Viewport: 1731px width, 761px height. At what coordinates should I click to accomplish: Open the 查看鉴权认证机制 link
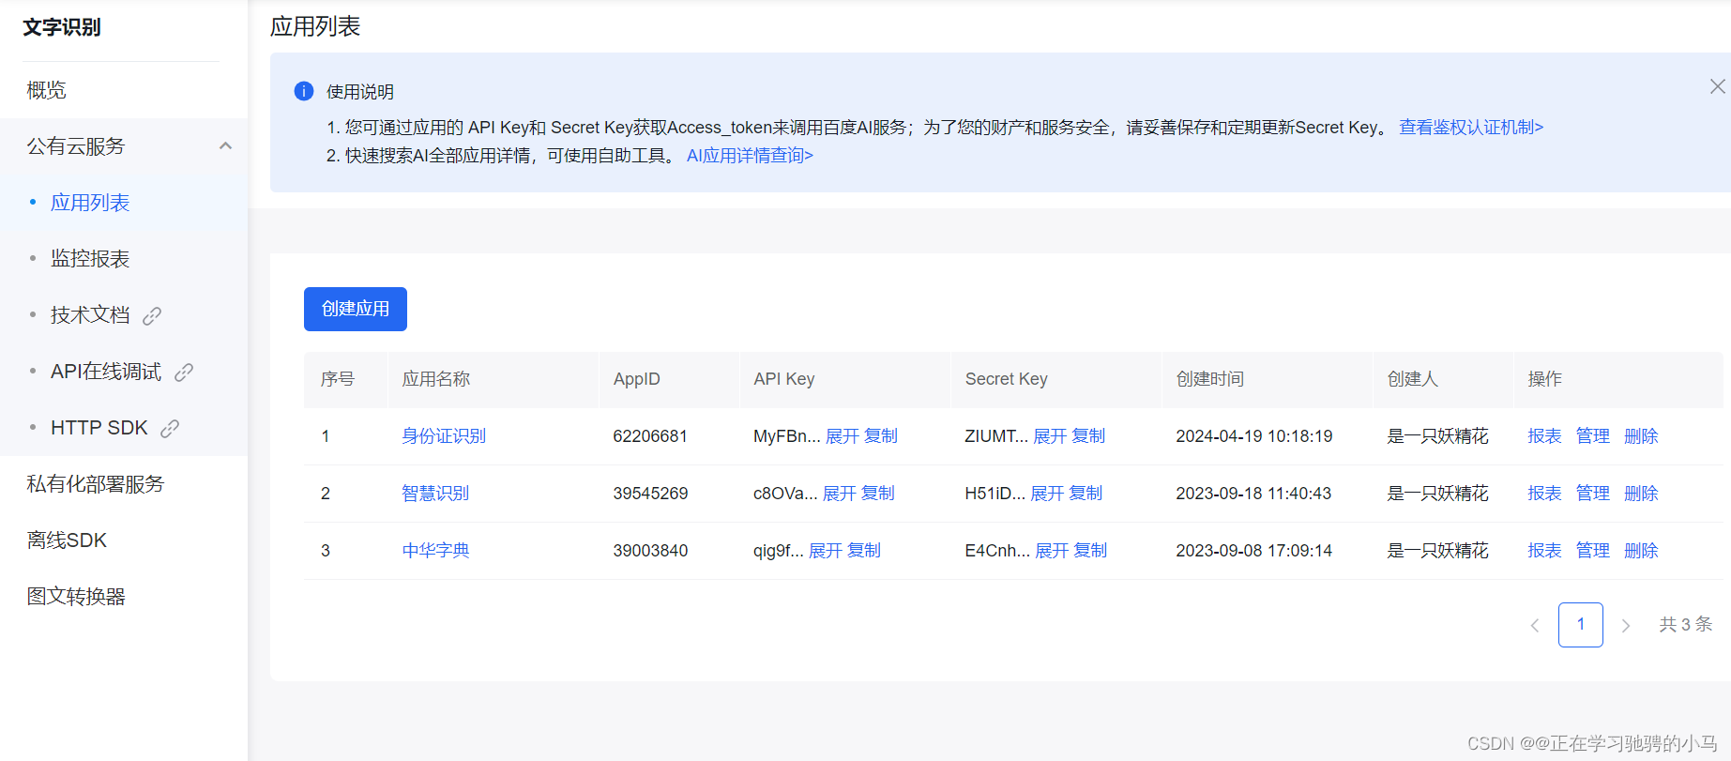coord(1470,128)
